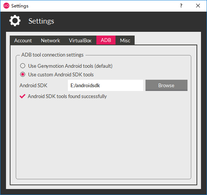The image size is (207, 195).
Task: Click the 'Android SDK' field label
Action: (33, 85)
